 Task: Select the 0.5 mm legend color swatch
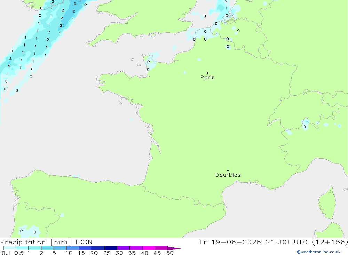pos(22,248)
